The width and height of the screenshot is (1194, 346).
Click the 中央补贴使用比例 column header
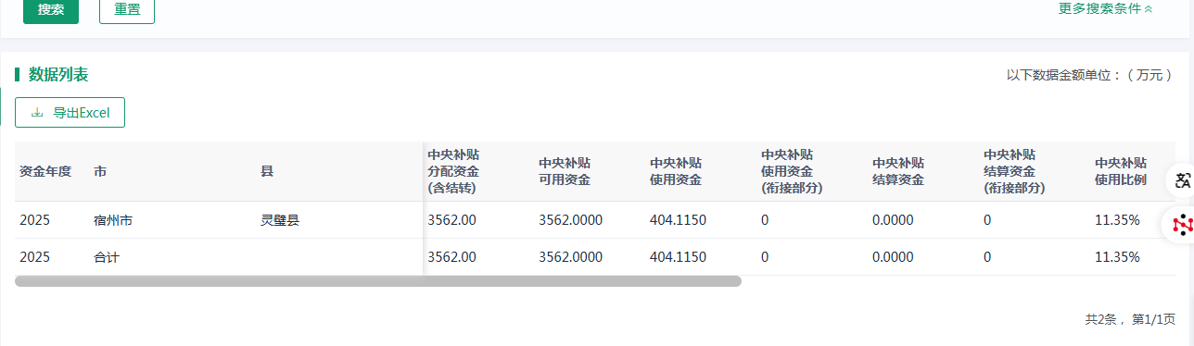pyautogui.click(x=1121, y=171)
